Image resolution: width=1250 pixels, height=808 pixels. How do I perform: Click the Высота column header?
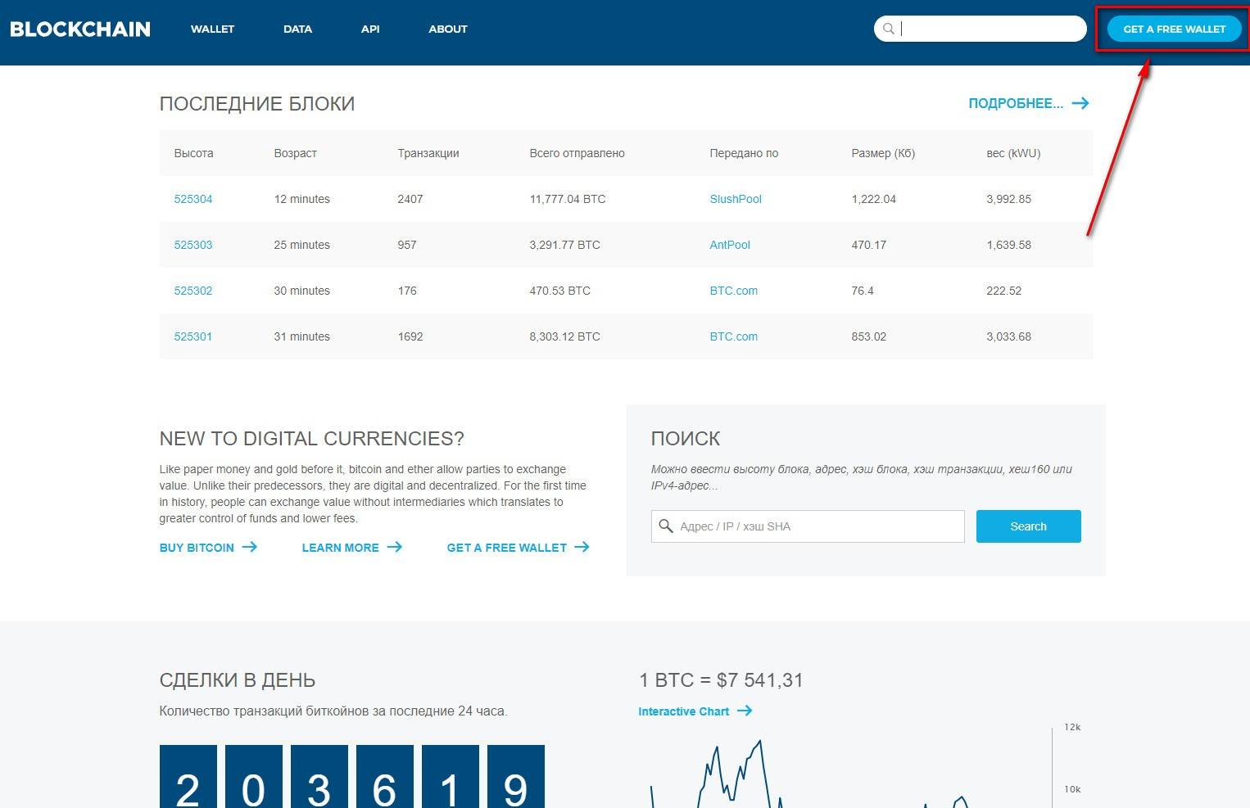[193, 153]
